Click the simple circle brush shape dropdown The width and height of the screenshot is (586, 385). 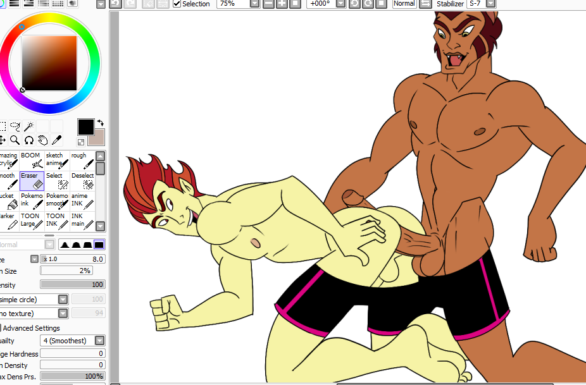click(x=63, y=299)
